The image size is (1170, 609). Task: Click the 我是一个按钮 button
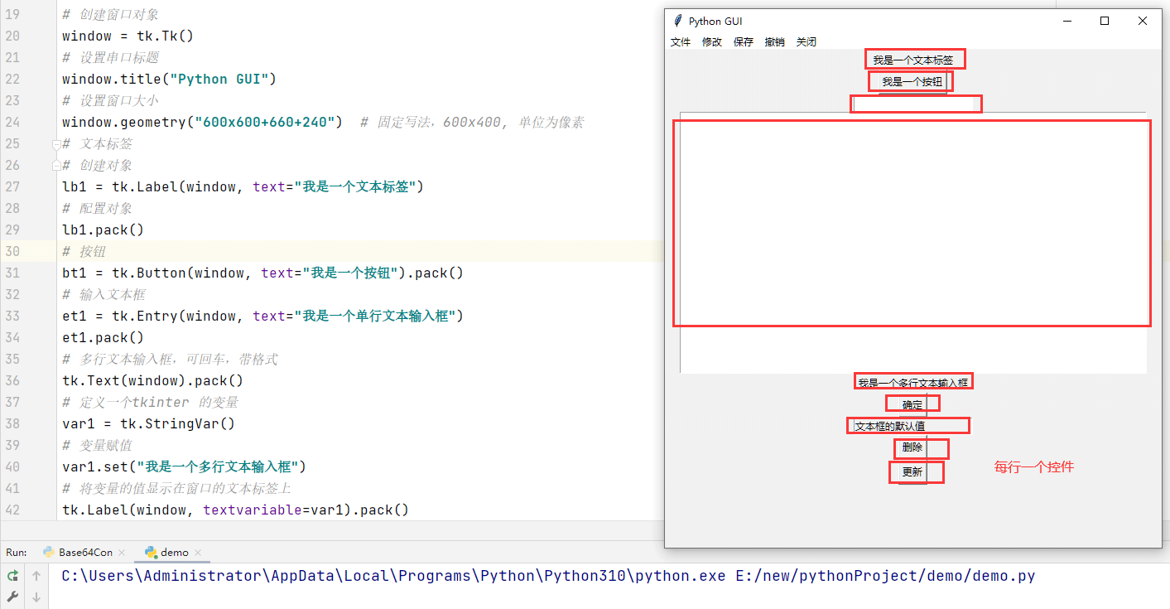[912, 82]
